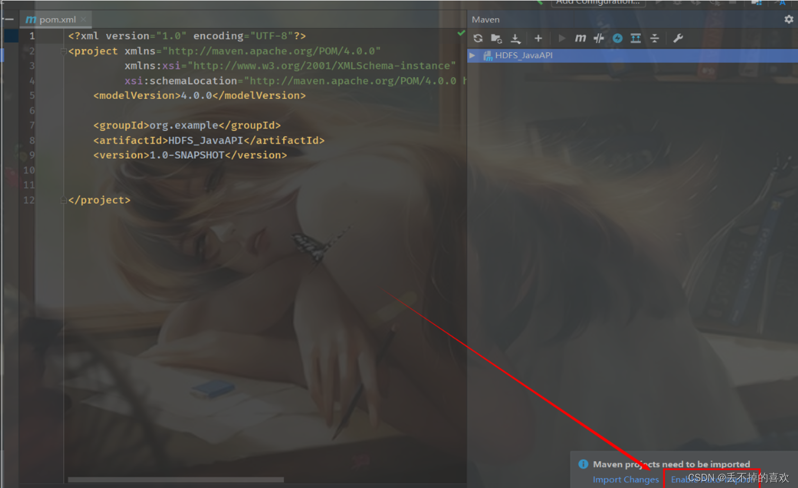The height and width of the screenshot is (488, 798).
Task: Add a Maven project with the plus icon
Action: click(x=538, y=38)
